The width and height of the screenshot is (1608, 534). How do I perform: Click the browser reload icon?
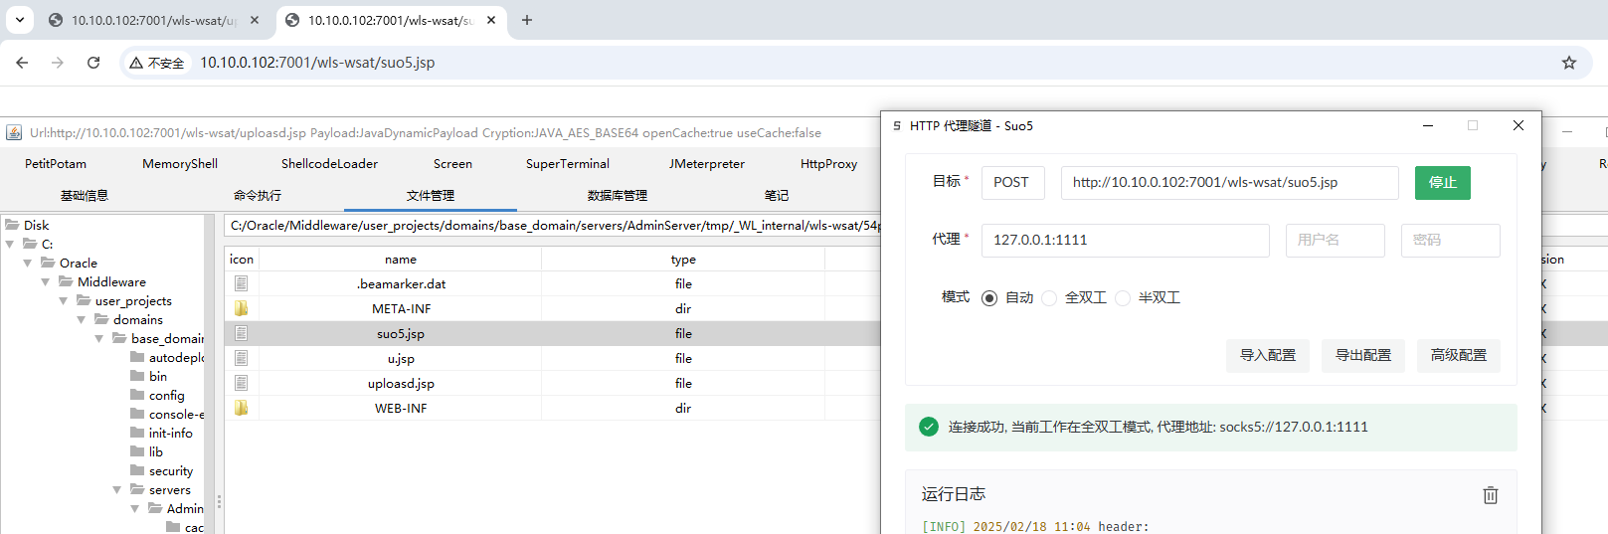click(93, 63)
